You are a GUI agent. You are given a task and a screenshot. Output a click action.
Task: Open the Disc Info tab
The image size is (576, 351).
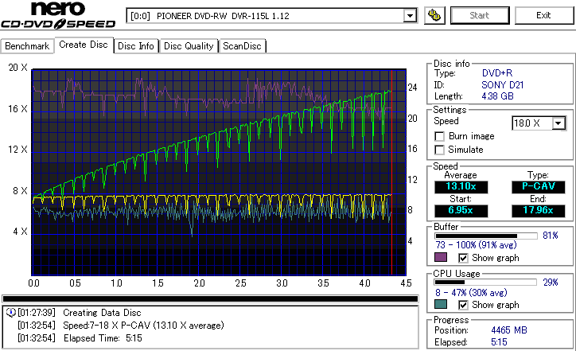coord(136,46)
